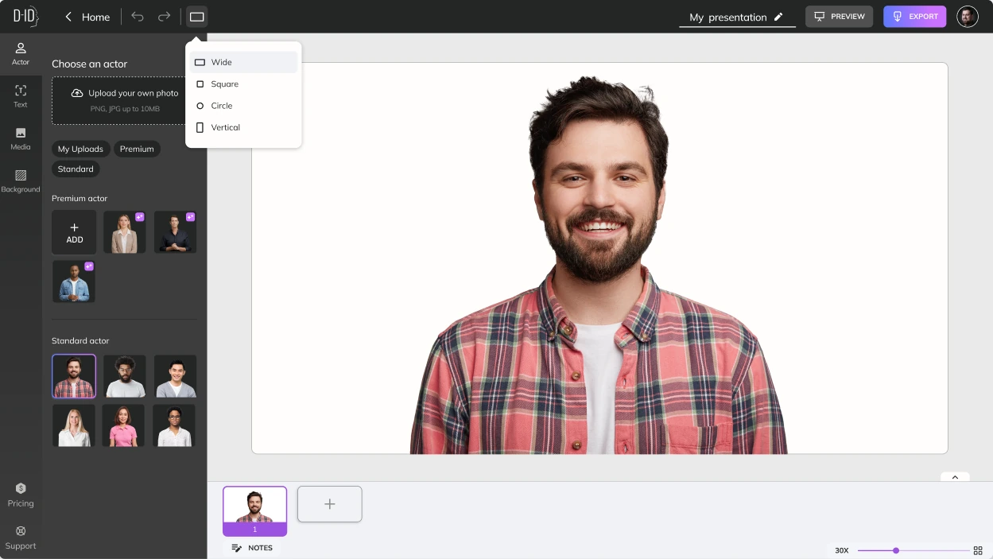Screen dimensions: 993x559
Task: Open the Text sidebar panel
Action: [x=21, y=96]
